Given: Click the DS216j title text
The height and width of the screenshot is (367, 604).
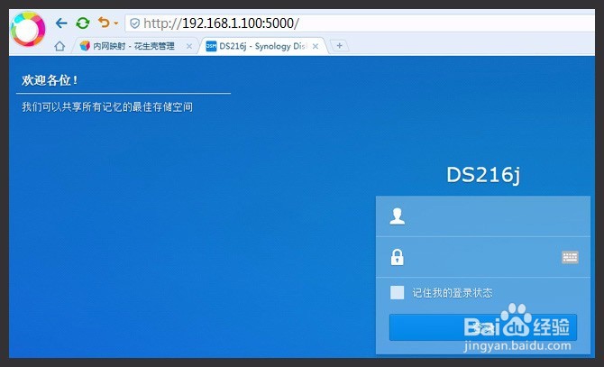Looking at the screenshot, I should point(483,175).
